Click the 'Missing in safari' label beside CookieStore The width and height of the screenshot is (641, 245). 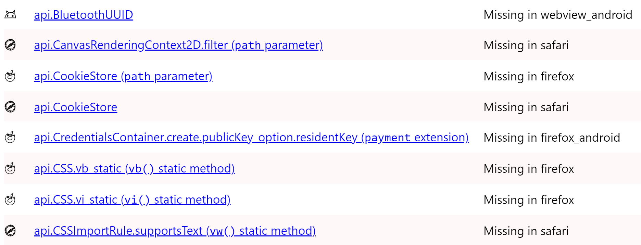click(526, 107)
